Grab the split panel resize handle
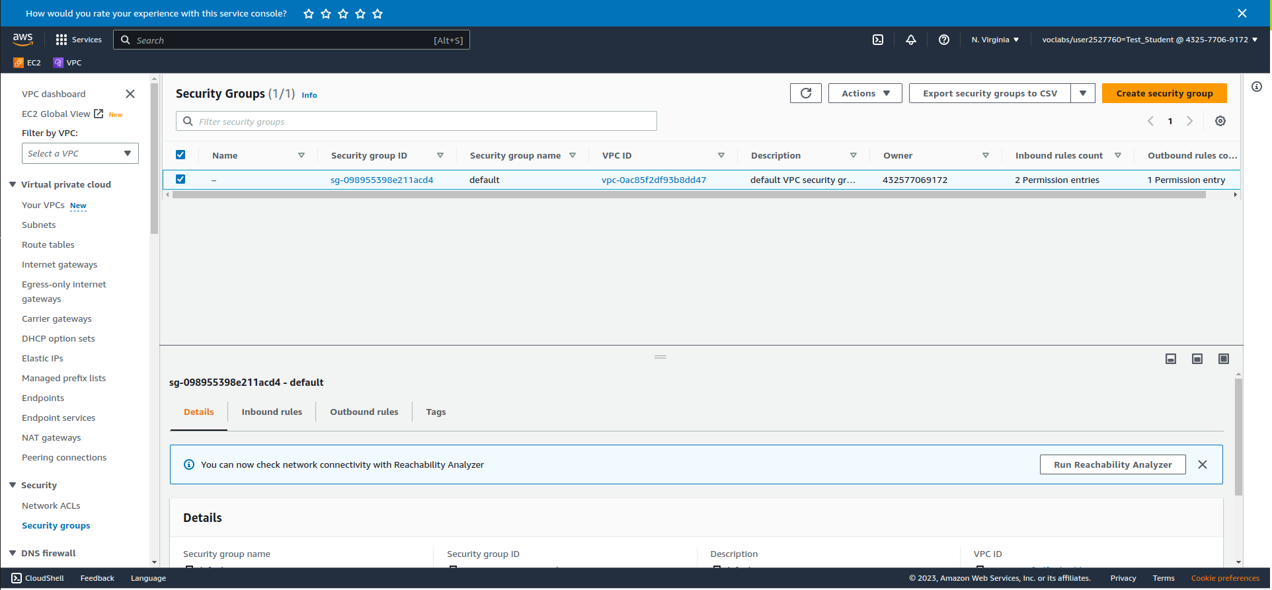 tap(660, 357)
